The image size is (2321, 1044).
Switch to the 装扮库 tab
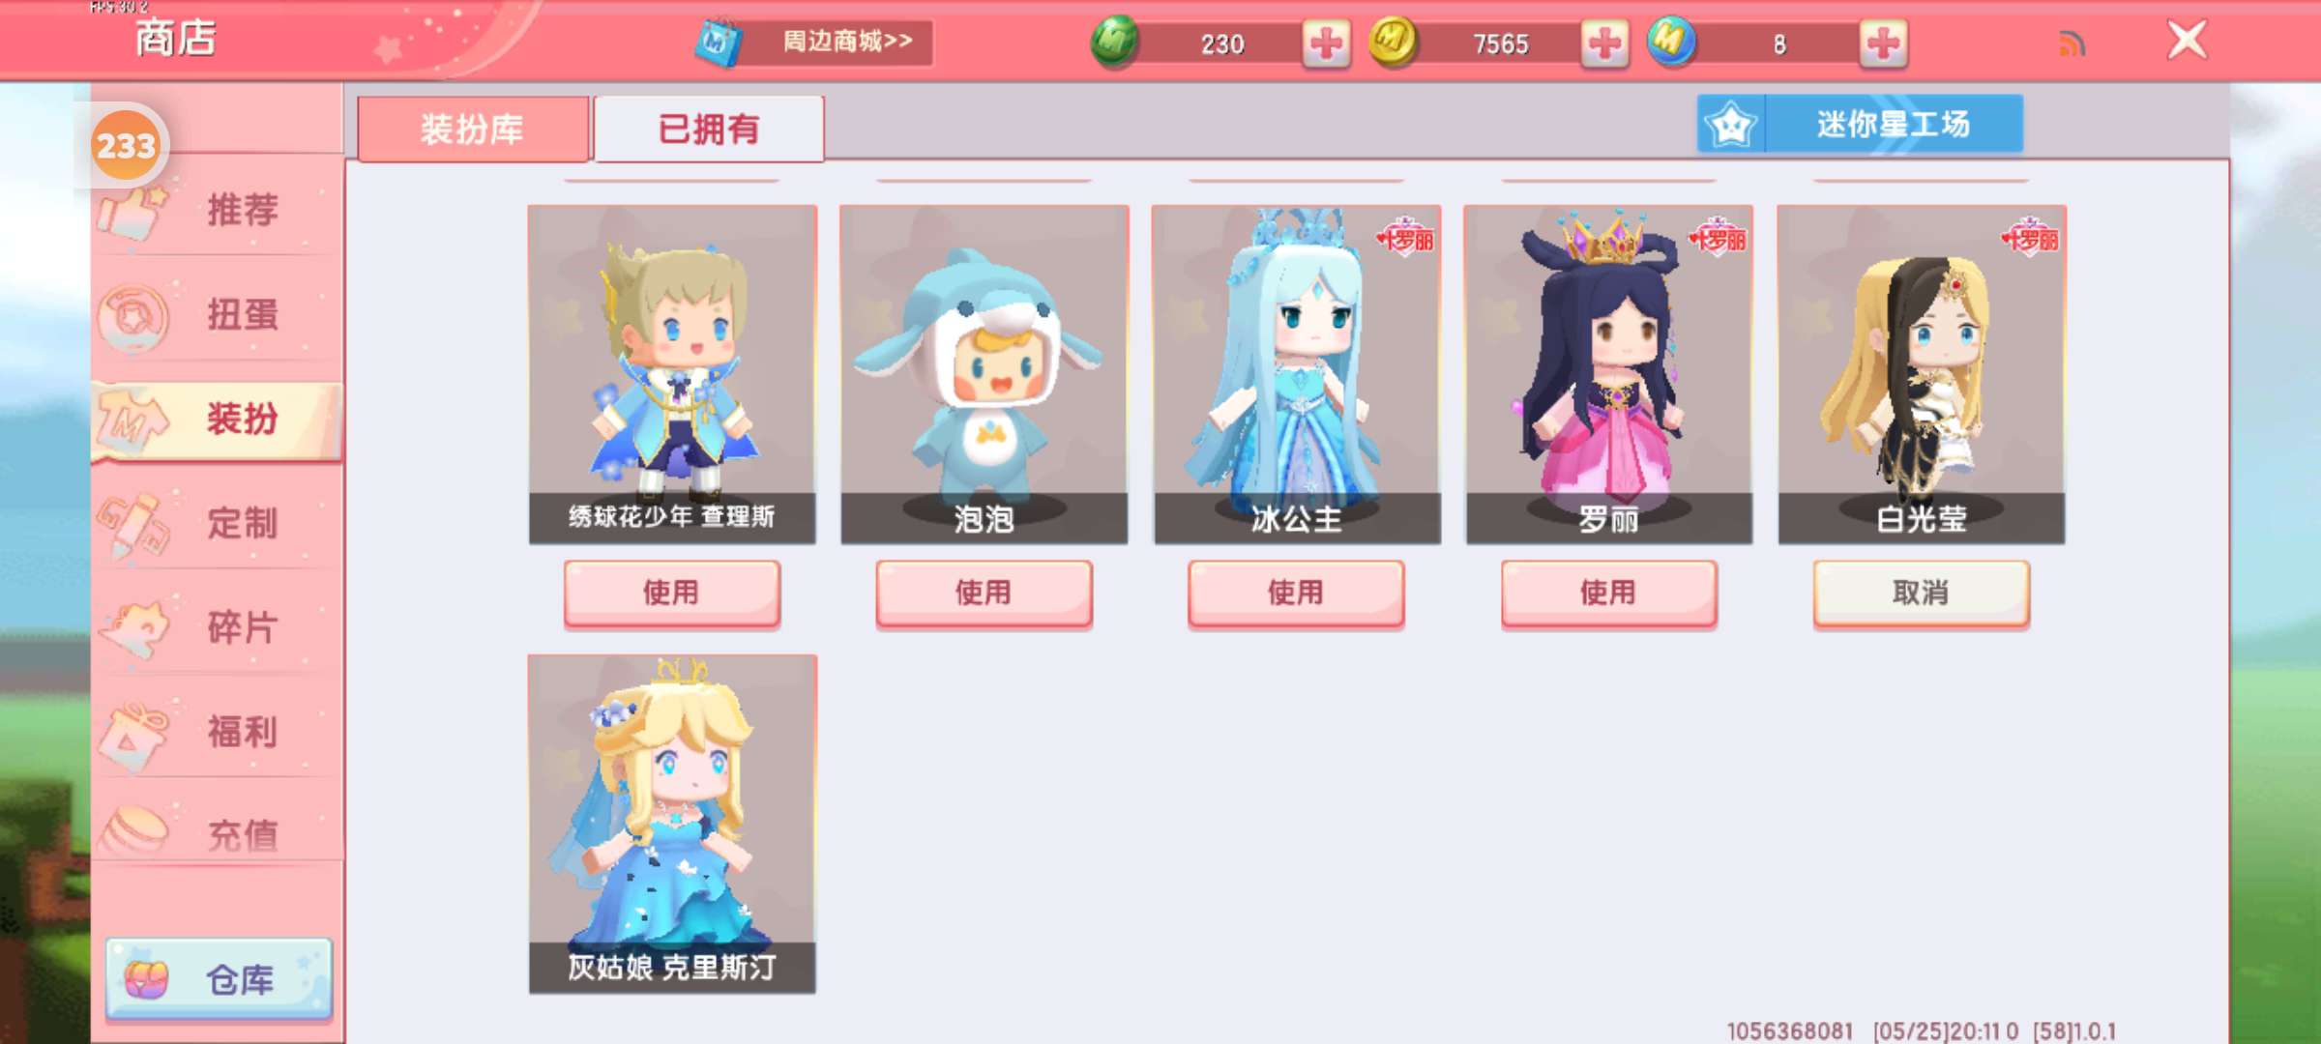click(473, 129)
